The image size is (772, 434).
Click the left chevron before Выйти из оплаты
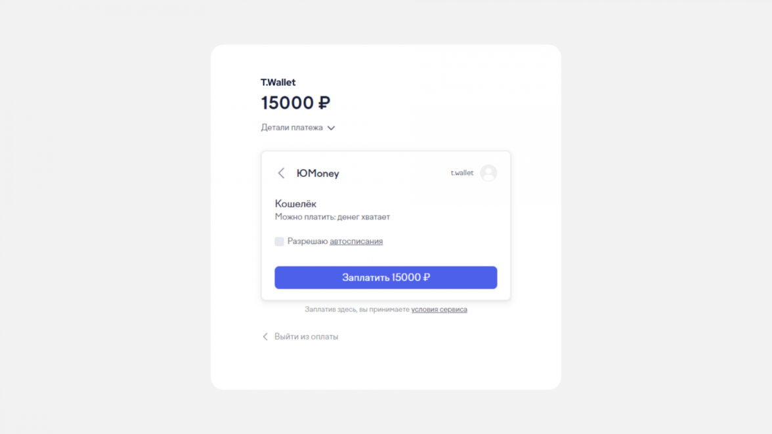[x=265, y=336]
